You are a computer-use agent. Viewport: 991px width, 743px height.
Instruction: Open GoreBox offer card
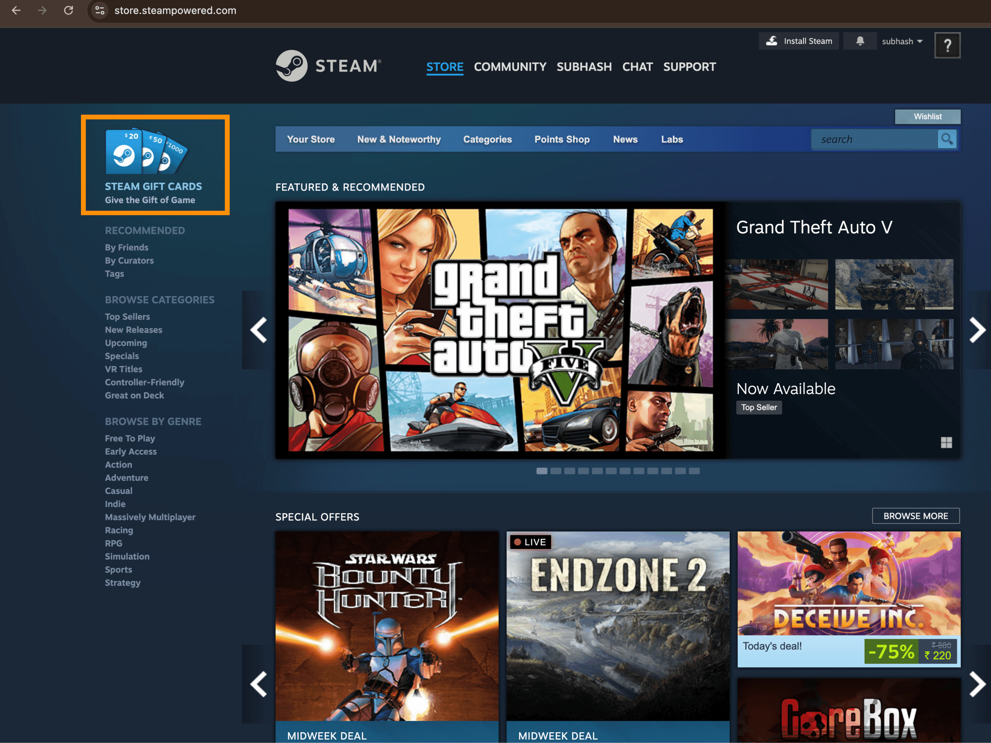coord(848,710)
